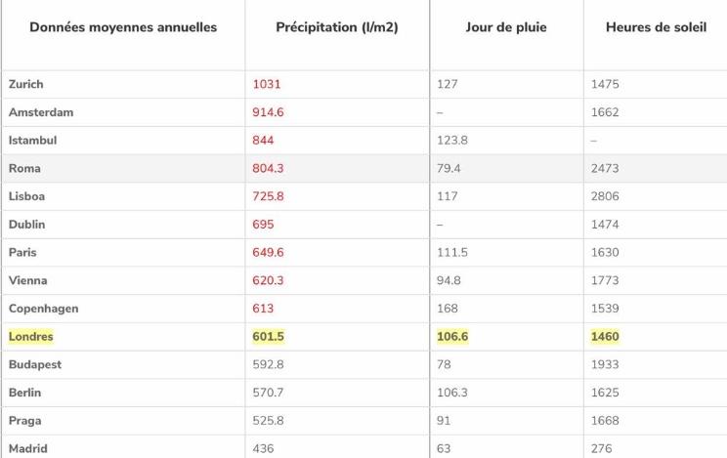Click the highlighted 106.6 rain days value
This screenshot has height=458, width=727.
point(453,337)
